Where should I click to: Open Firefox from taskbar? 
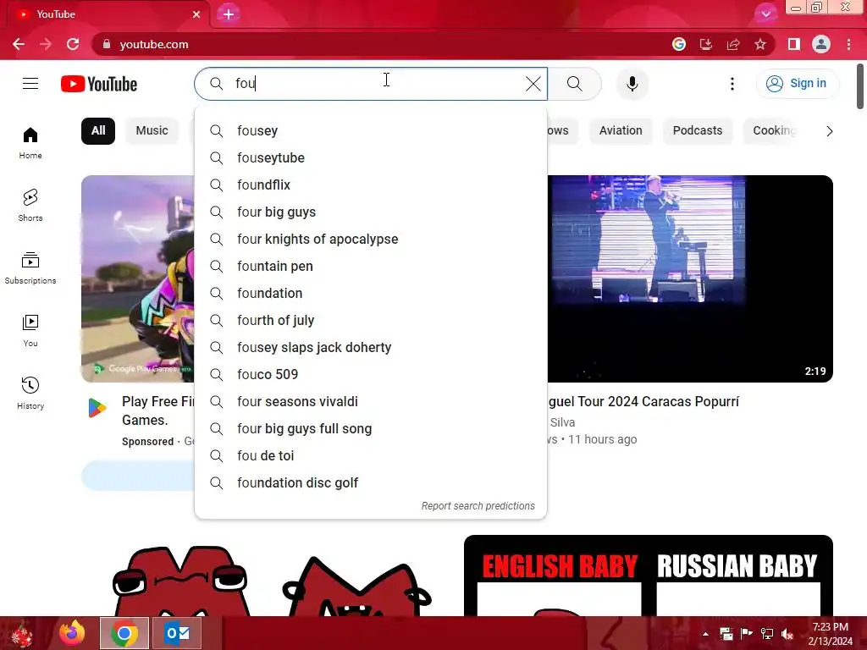click(72, 633)
